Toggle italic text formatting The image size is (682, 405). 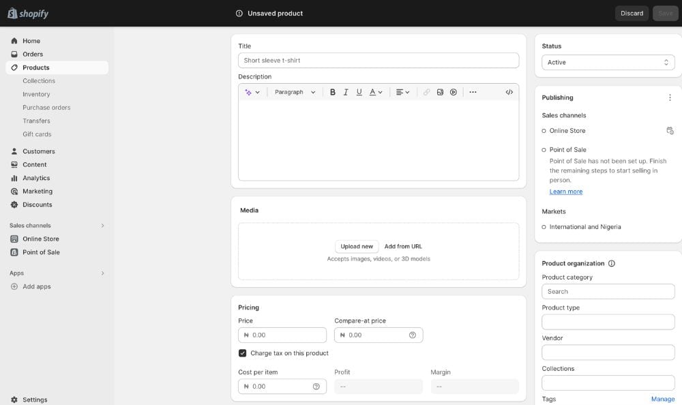[x=346, y=92]
